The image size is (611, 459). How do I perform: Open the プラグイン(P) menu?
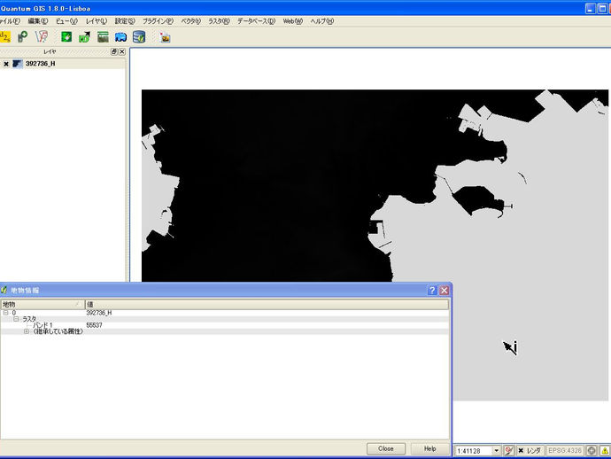[x=158, y=21]
